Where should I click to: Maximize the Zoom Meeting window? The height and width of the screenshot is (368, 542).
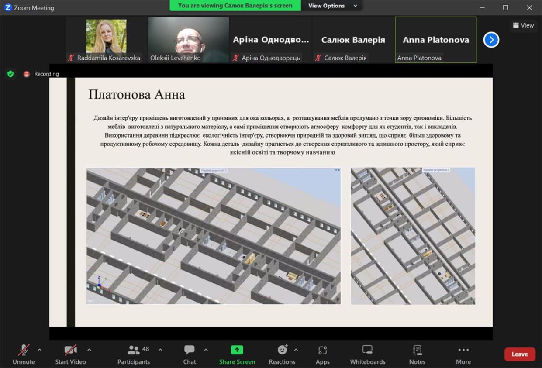pos(505,7)
